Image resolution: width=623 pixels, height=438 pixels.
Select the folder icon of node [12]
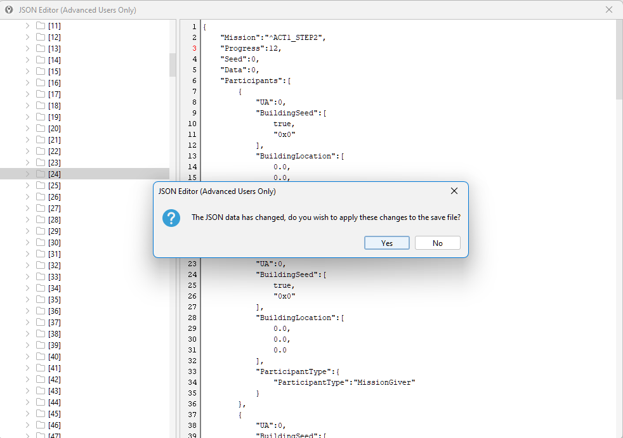pyautogui.click(x=41, y=37)
